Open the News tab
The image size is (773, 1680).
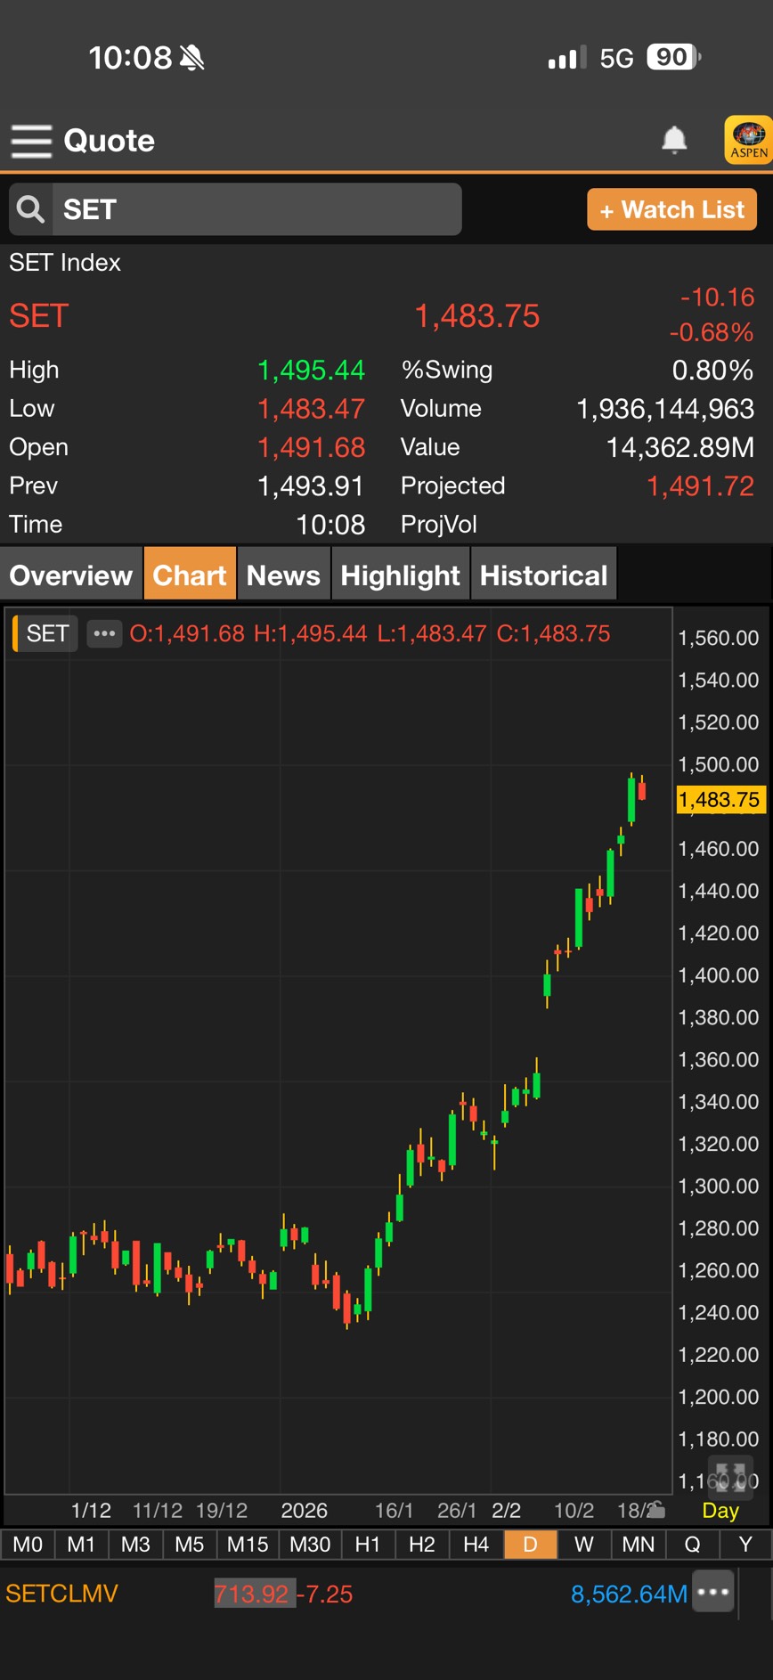283,575
